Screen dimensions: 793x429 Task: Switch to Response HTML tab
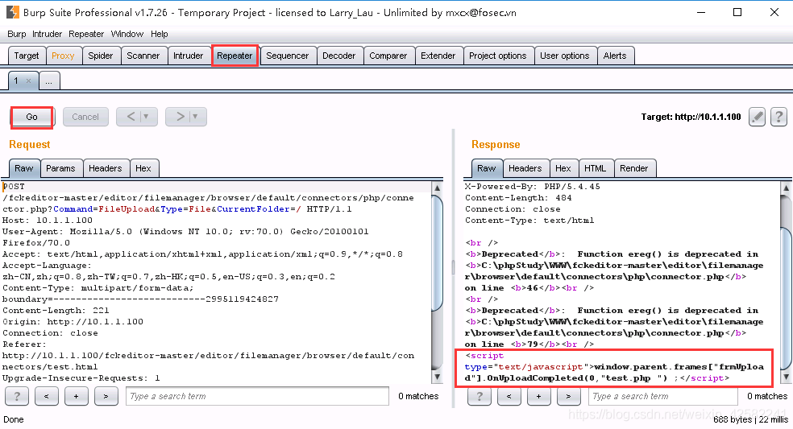(x=596, y=168)
